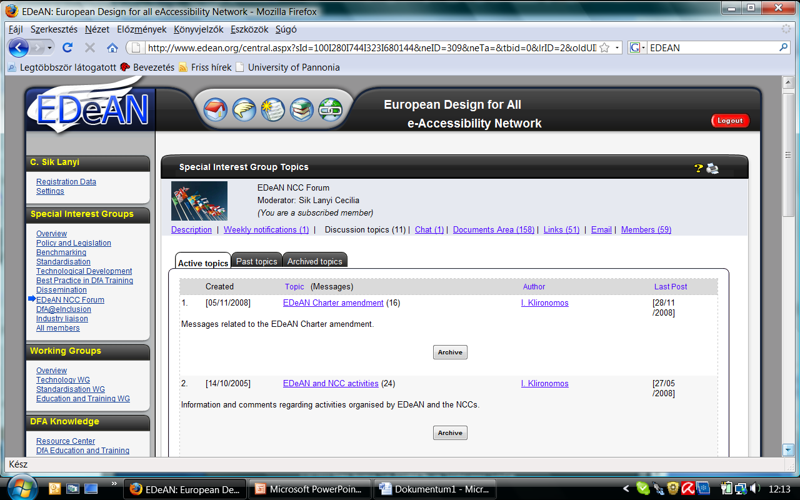Open the globe with chain links icon
The height and width of the screenshot is (500, 800).
[331, 110]
